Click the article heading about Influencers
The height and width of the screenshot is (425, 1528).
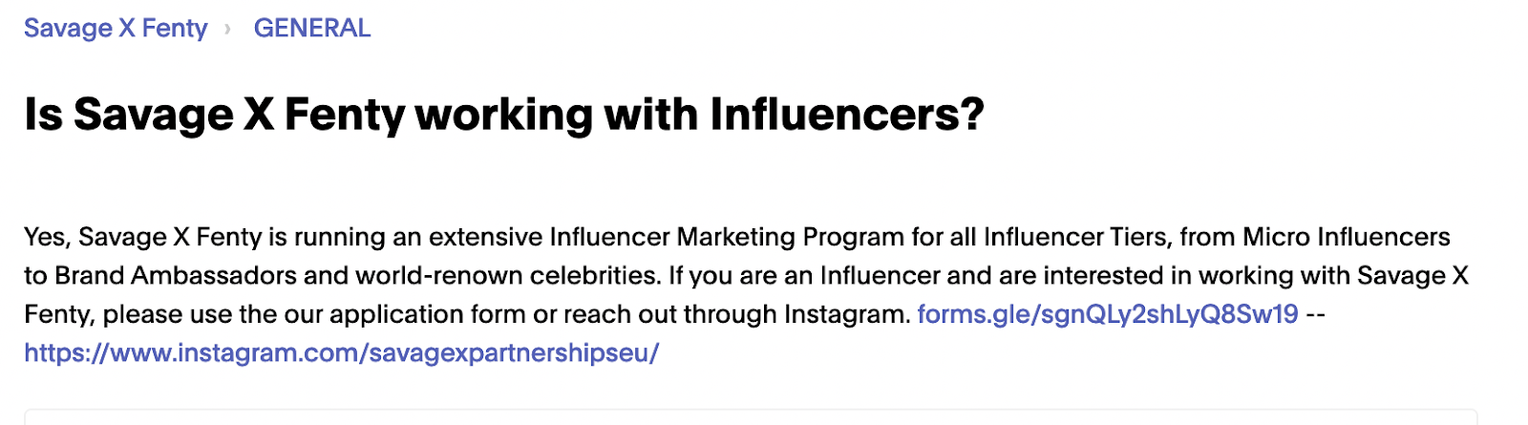(503, 115)
